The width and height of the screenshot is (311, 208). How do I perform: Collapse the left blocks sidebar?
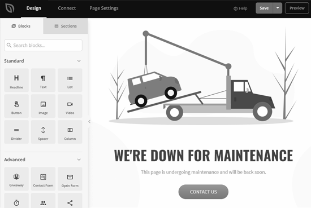(89, 122)
